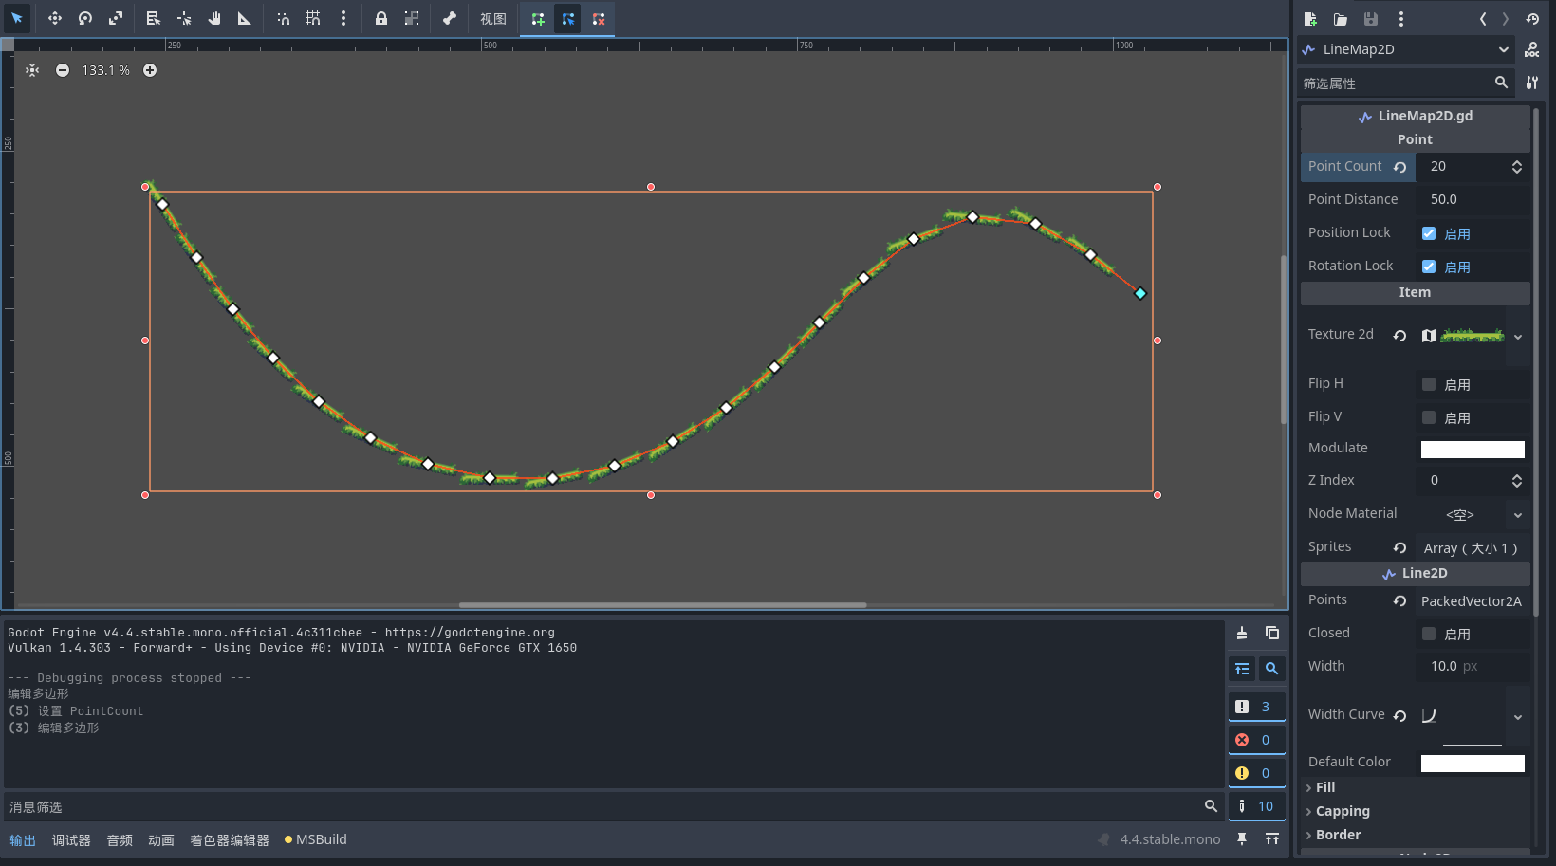Image resolution: width=1556 pixels, height=866 pixels.
Task: Expand the Capping section
Action: tap(1343, 811)
